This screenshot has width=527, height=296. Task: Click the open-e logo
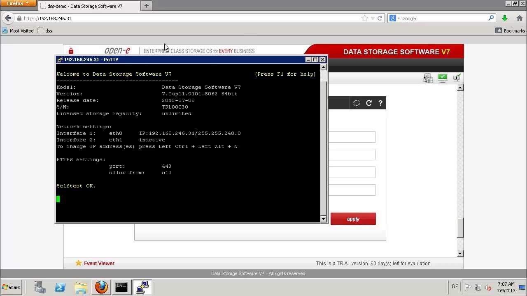[x=117, y=51]
